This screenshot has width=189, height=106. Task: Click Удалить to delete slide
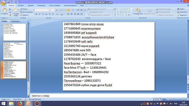coord(24,15)
